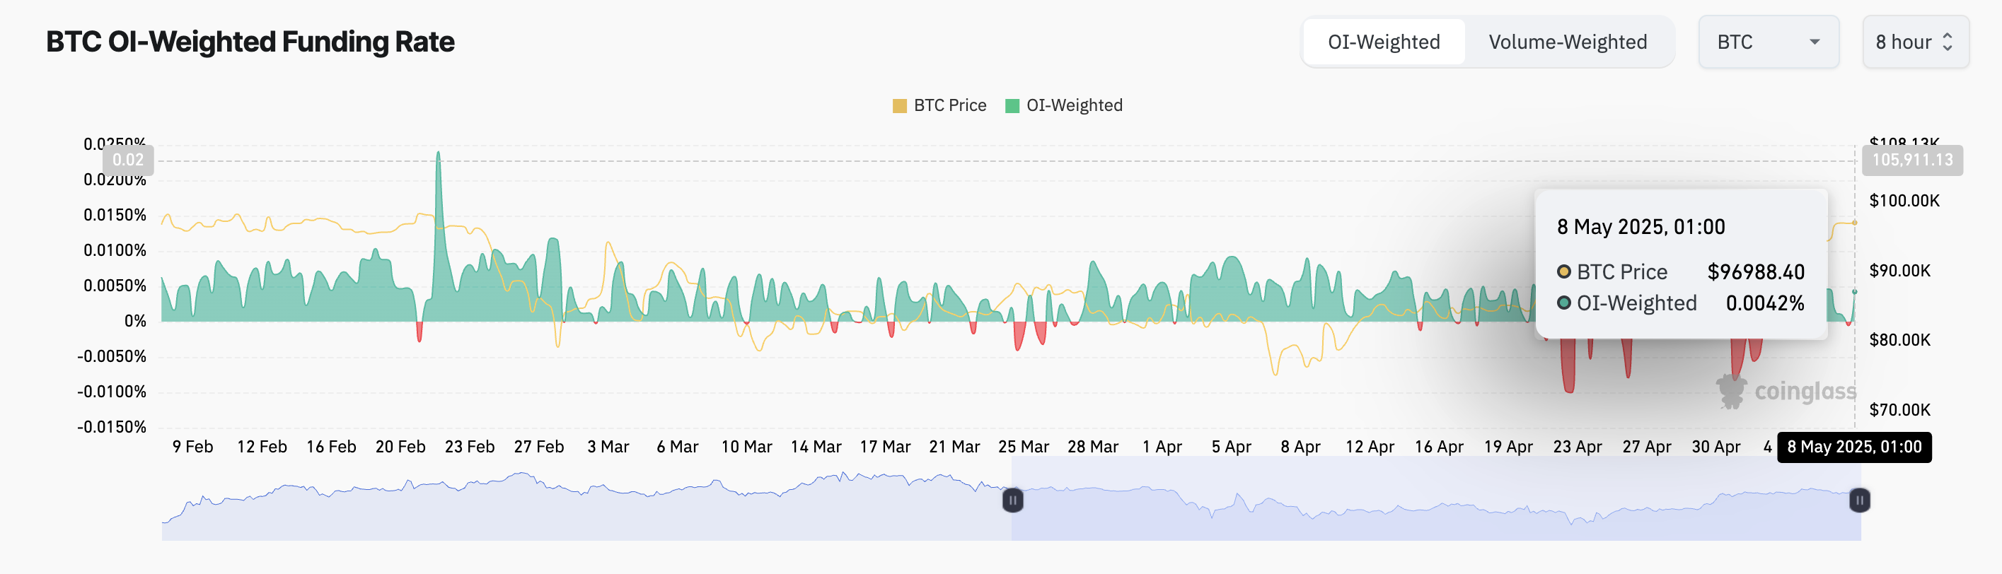This screenshot has height=574, width=2002.
Task: Click the OI-Weighted green marker in tooltip
Action: pyautogui.click(x=1563, y=303)
